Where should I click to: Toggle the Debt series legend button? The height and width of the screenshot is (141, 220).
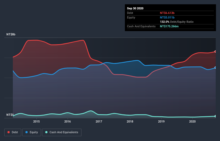click(13, 132)
